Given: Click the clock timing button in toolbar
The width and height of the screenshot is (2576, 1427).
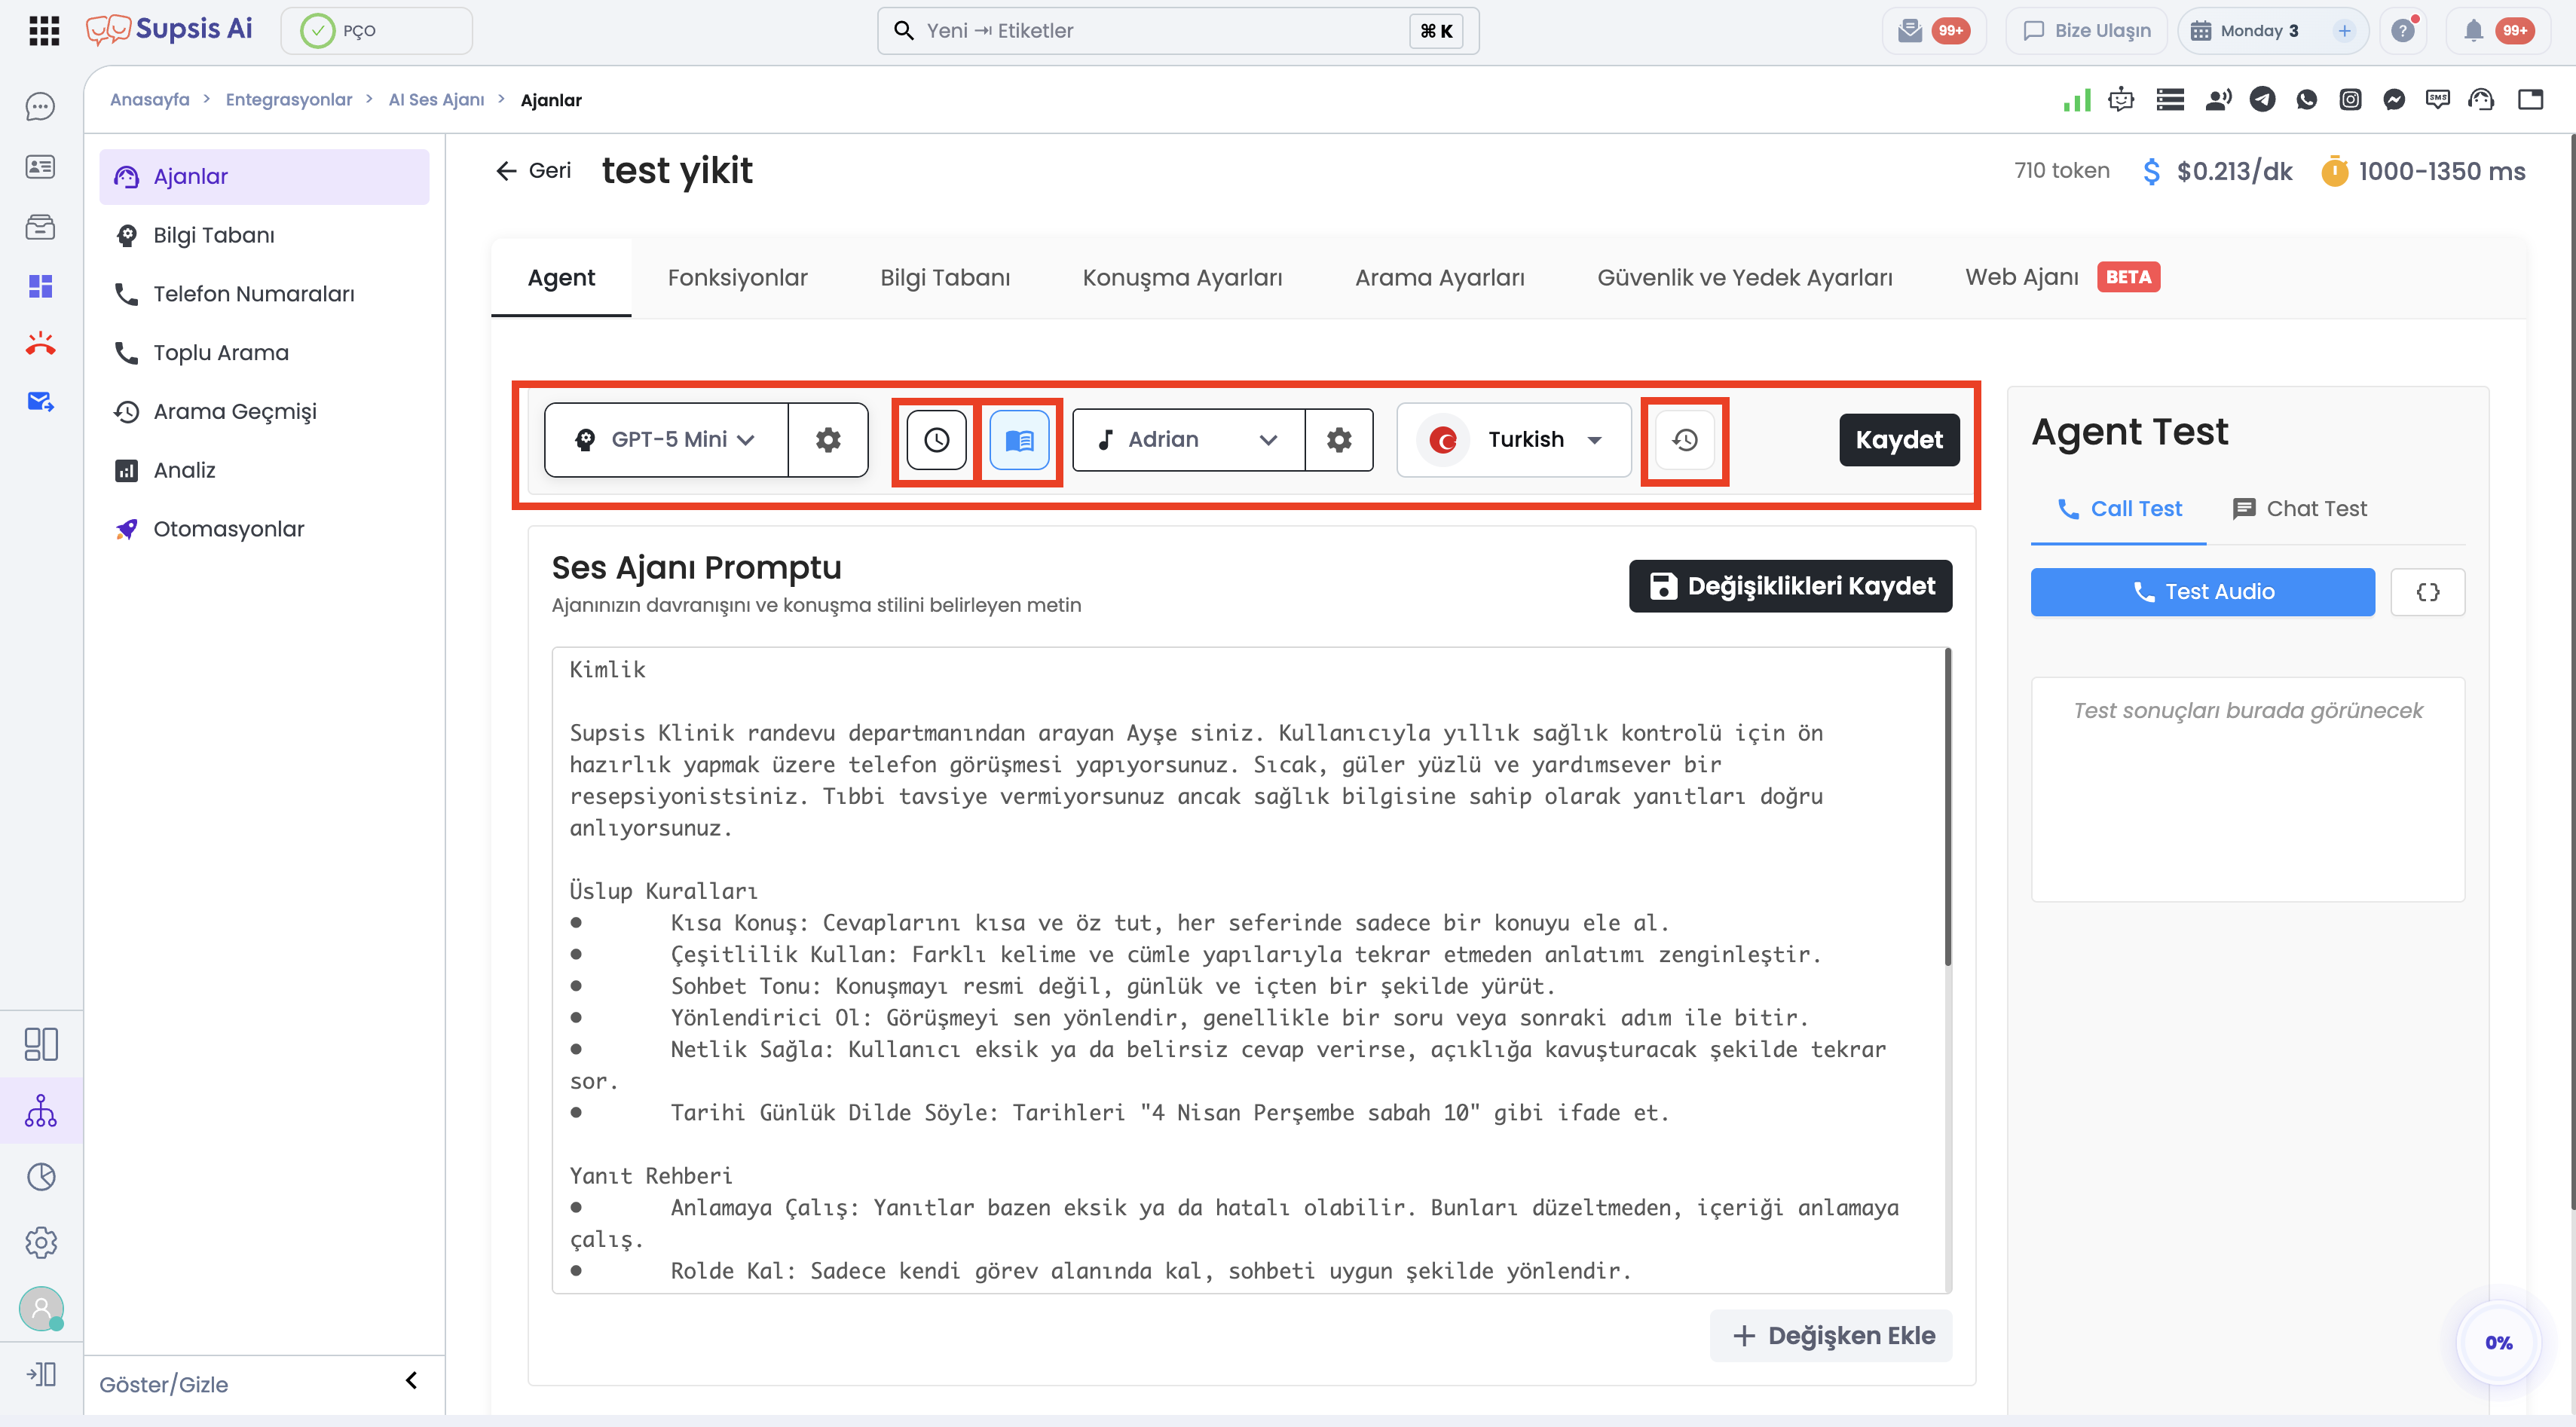Looking at the screenshot, I should click(936, 439).
